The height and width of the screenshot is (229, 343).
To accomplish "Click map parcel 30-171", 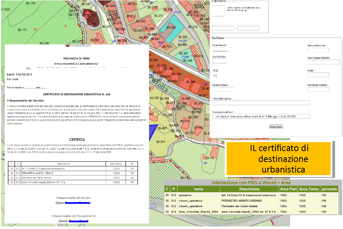I will (22, 29).
